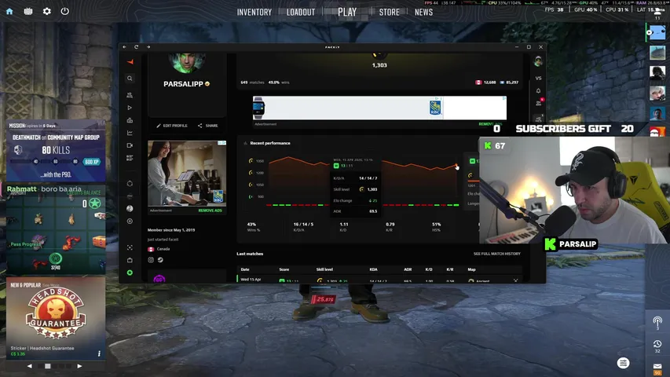The height and width of the screenshot is (377, 670).
Task: Open FACEIT user avatar top right
Action: (x=538, y=62)
